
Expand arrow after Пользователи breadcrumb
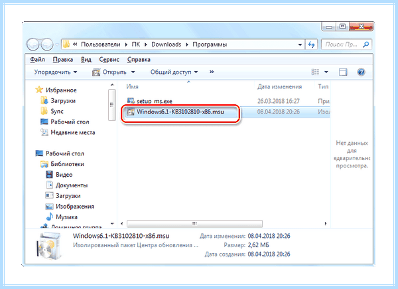pyautogui.click(x=126, y=45)
